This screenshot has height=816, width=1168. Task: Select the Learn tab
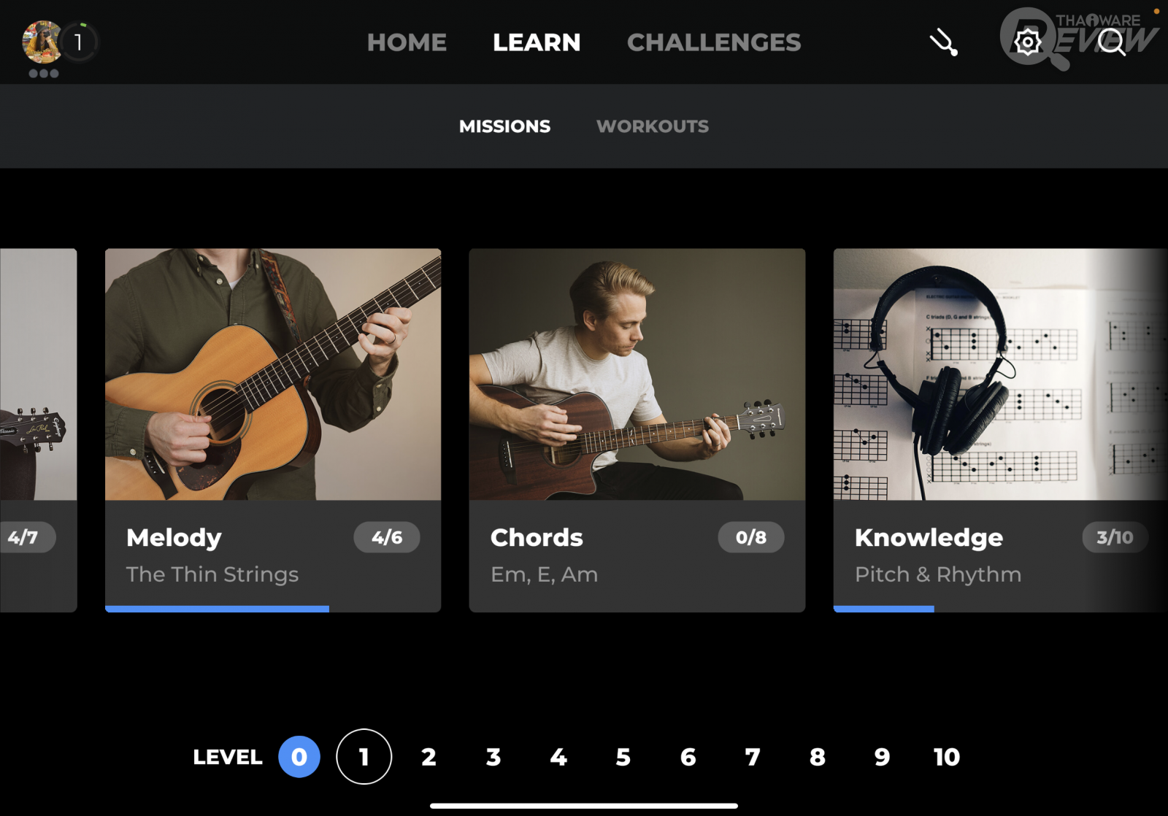coord(537,42)
